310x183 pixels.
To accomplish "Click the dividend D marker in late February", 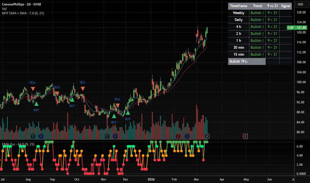I will coord(187,136).
